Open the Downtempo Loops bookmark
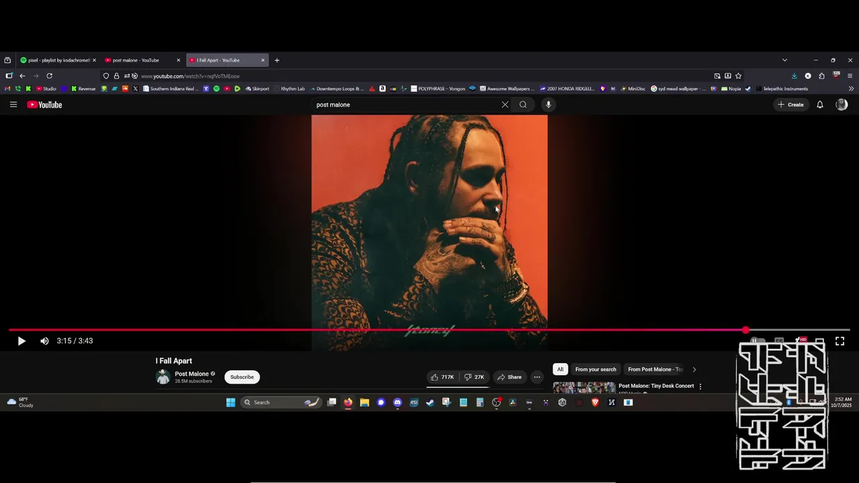 337,89
